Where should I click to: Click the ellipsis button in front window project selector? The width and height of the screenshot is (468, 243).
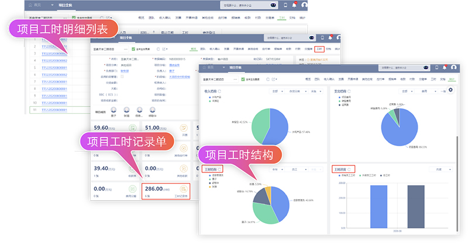pyautogui.click(x=235, y=79)
